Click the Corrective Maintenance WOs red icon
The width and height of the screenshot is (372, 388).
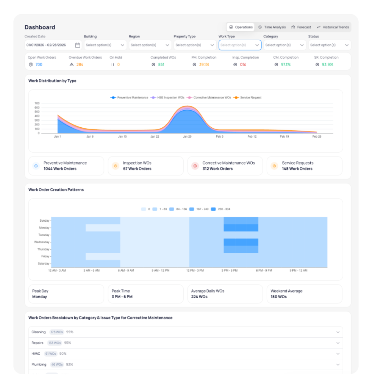tap(195, 166)
